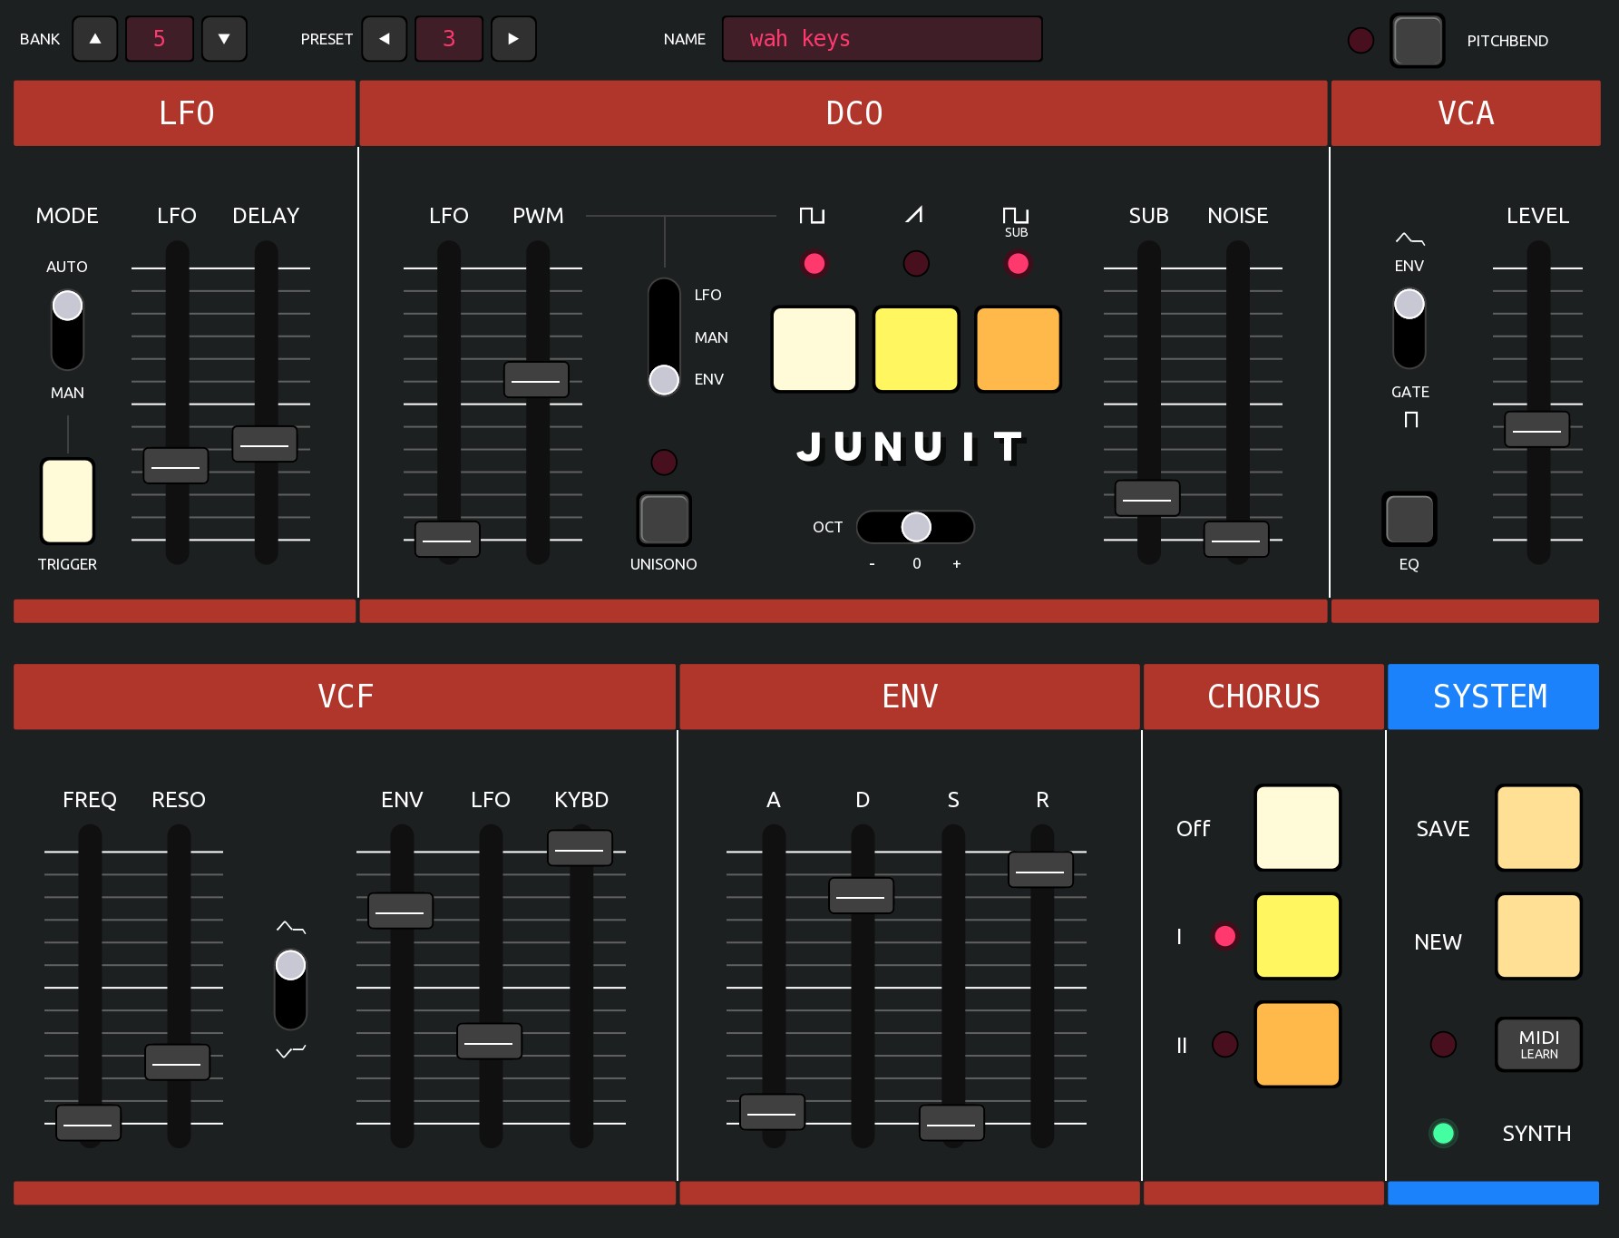Click the PWM LFO/MAN/ENV selector switch

click(x=664, y=336)
